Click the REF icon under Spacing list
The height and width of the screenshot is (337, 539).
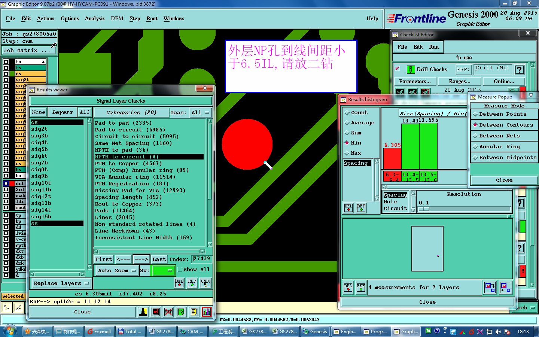tap(361, 207)
